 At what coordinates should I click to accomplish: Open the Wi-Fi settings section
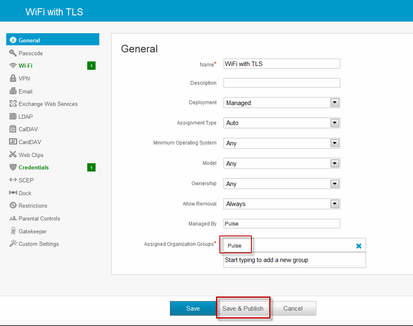pyautogui.click(x=25, y=66)
